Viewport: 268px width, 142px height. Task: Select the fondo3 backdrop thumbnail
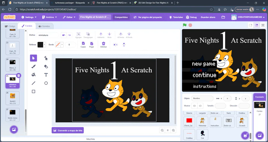pyautogui.click(x=13, y=98)
